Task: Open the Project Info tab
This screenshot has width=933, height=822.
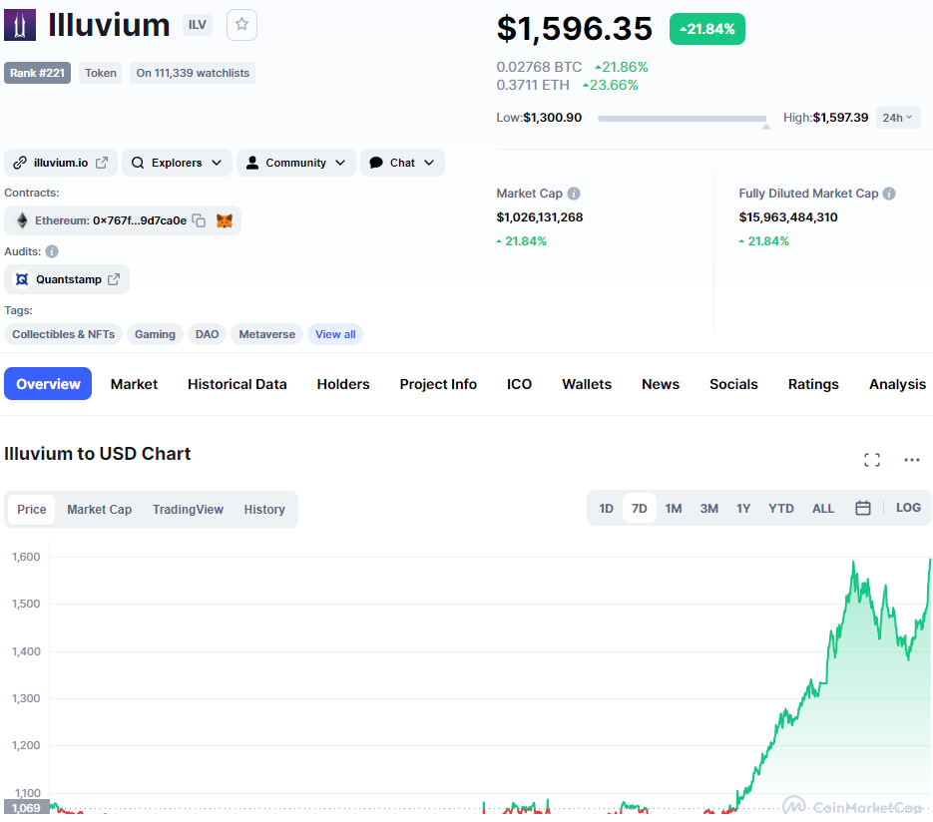Action: coord(438,384)
